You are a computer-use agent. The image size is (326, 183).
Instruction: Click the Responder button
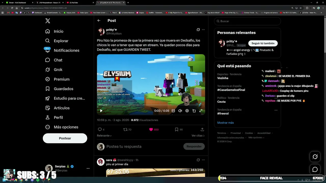194,146
